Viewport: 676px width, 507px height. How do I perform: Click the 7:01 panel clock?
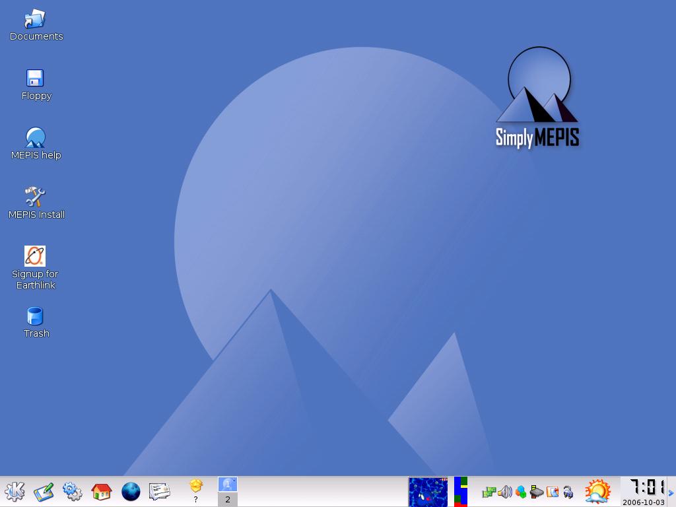(x=644, y=489)
